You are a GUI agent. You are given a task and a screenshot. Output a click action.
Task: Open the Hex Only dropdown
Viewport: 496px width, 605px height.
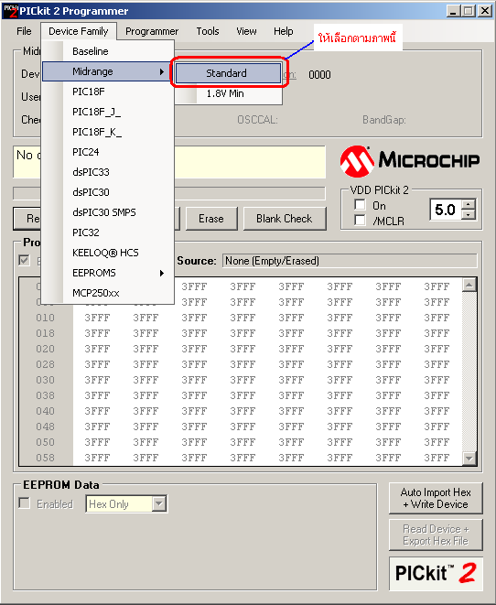click(159, 504)
